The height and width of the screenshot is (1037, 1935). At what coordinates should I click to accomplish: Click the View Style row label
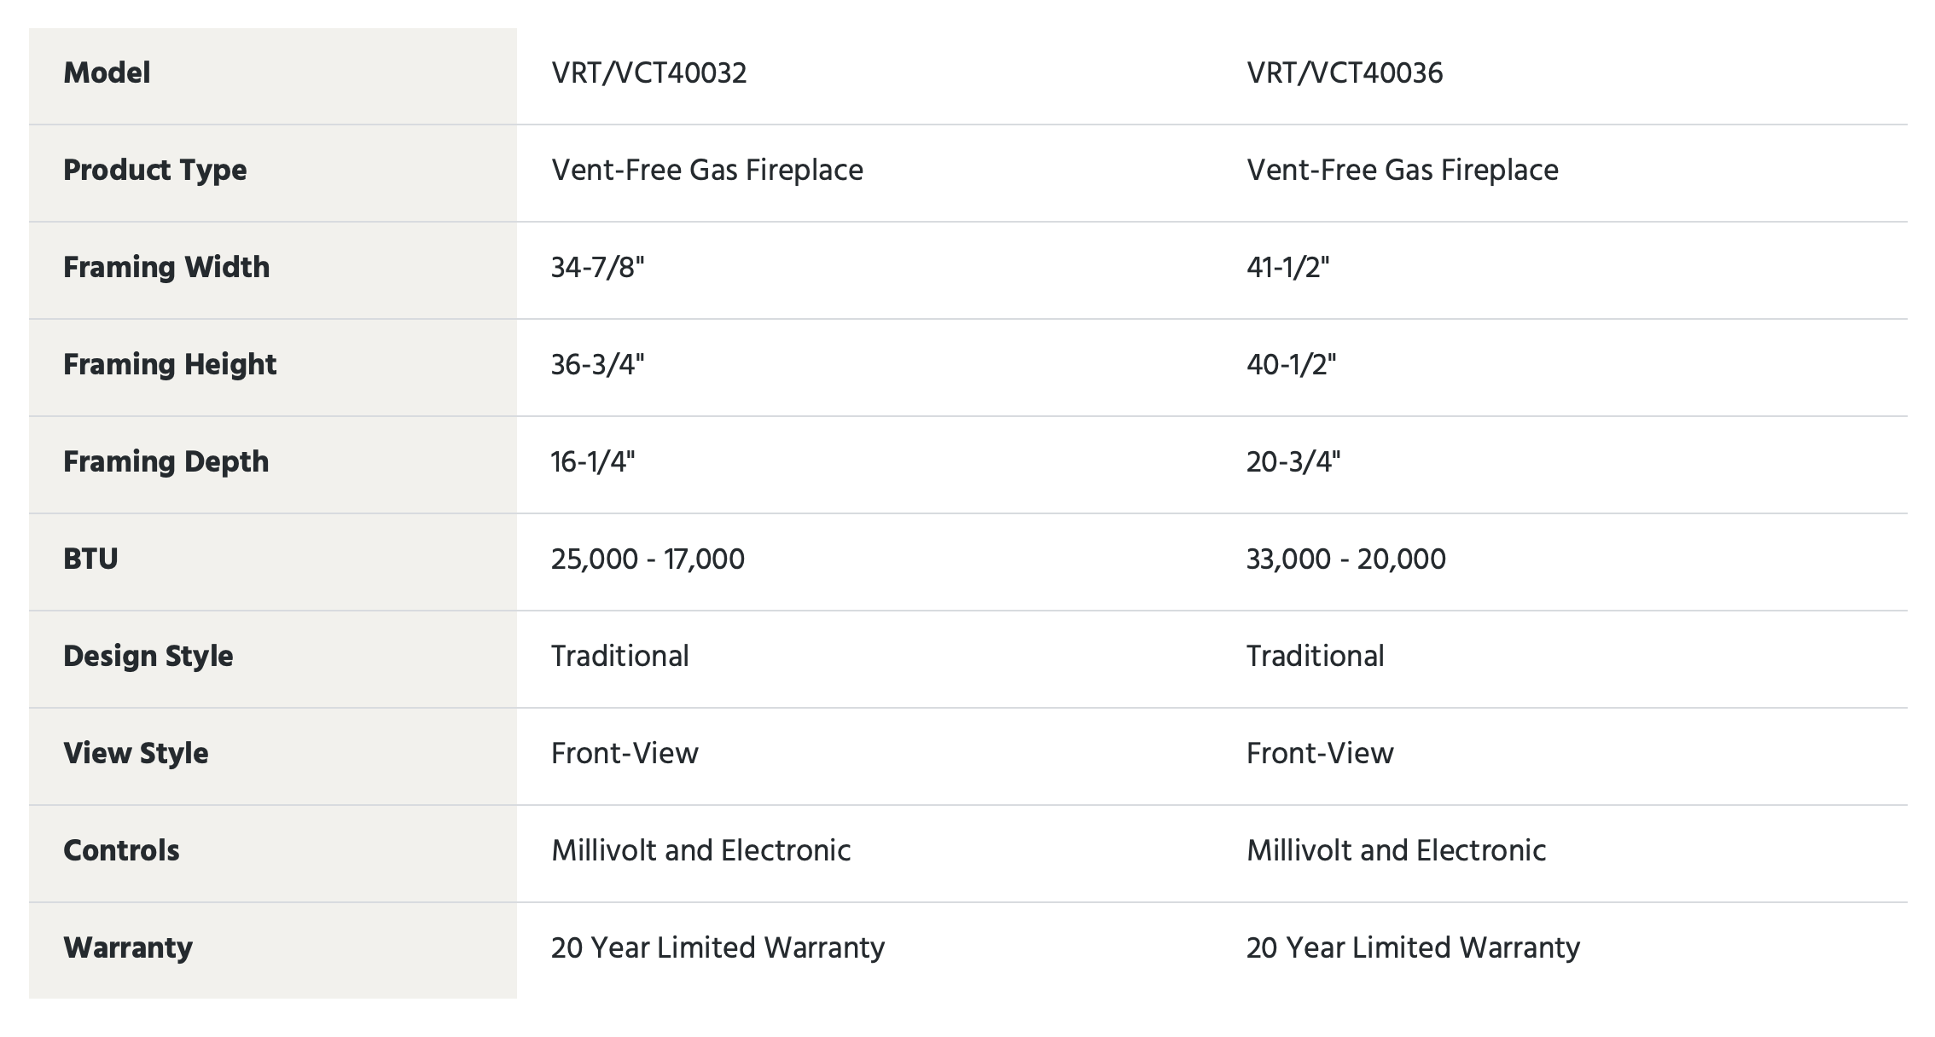(136, 754)
